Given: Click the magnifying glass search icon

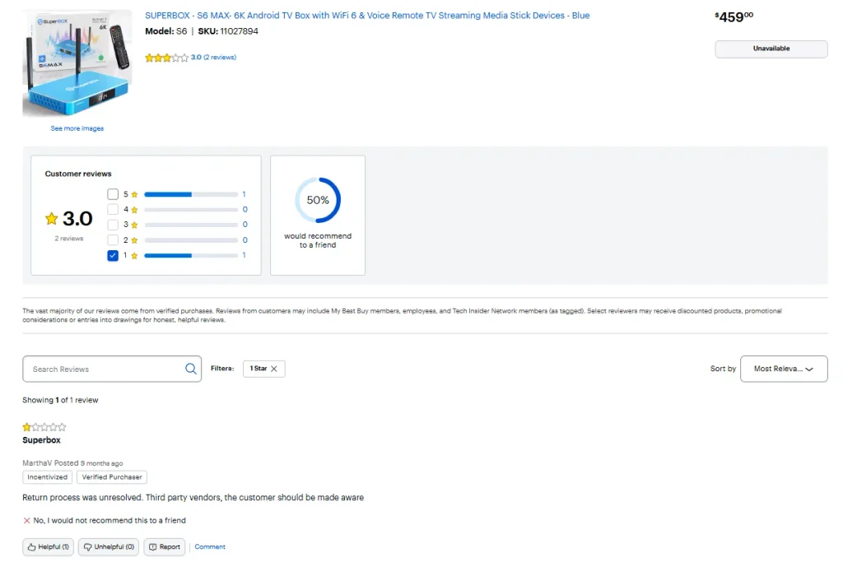Looking at the screenshot, I should pos(191,369).
